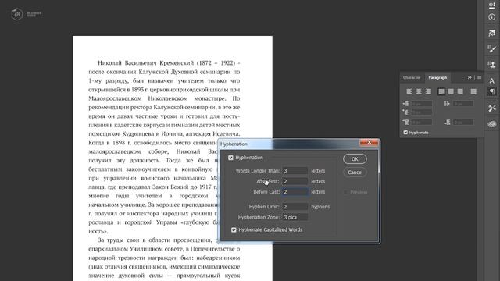Open the Character panel icon in dock
500x281 pixels.
pyautogui.click(x=492, y=80)
